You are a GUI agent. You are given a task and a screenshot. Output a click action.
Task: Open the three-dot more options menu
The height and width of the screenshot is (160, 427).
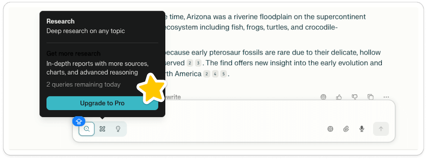tap(386, 97)
